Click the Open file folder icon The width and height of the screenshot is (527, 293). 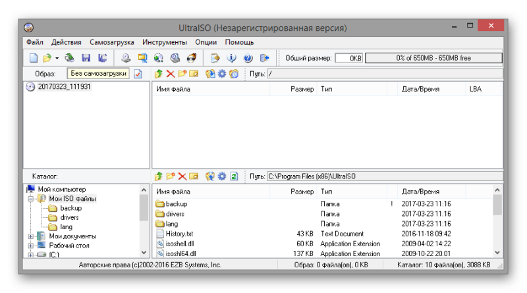point(47,58)
